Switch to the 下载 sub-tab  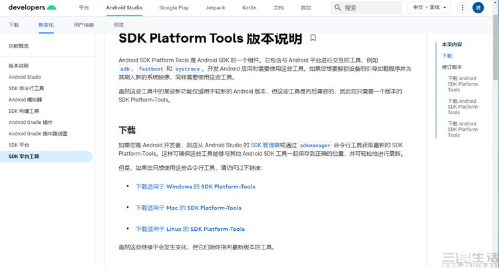[14, 25]
